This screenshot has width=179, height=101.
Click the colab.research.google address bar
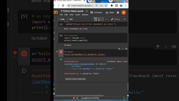pos(82,6)
